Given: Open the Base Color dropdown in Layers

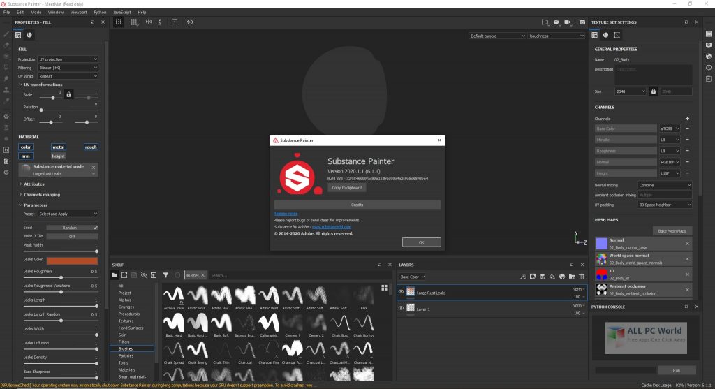Looking at the screenshot, I should [x=412, y=277].
